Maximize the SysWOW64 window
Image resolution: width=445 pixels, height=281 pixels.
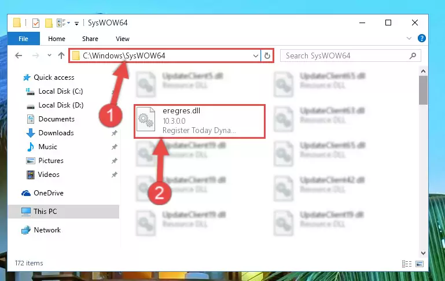click(x=388, y=23)
